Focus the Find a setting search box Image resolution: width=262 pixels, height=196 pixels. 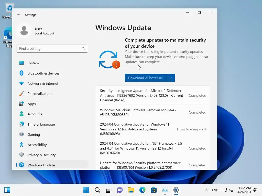[x=52, y=48]
